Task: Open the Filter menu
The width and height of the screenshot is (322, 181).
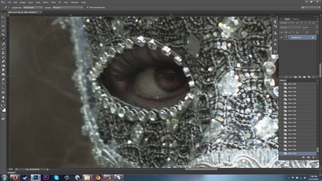Action: coord(53,2)
